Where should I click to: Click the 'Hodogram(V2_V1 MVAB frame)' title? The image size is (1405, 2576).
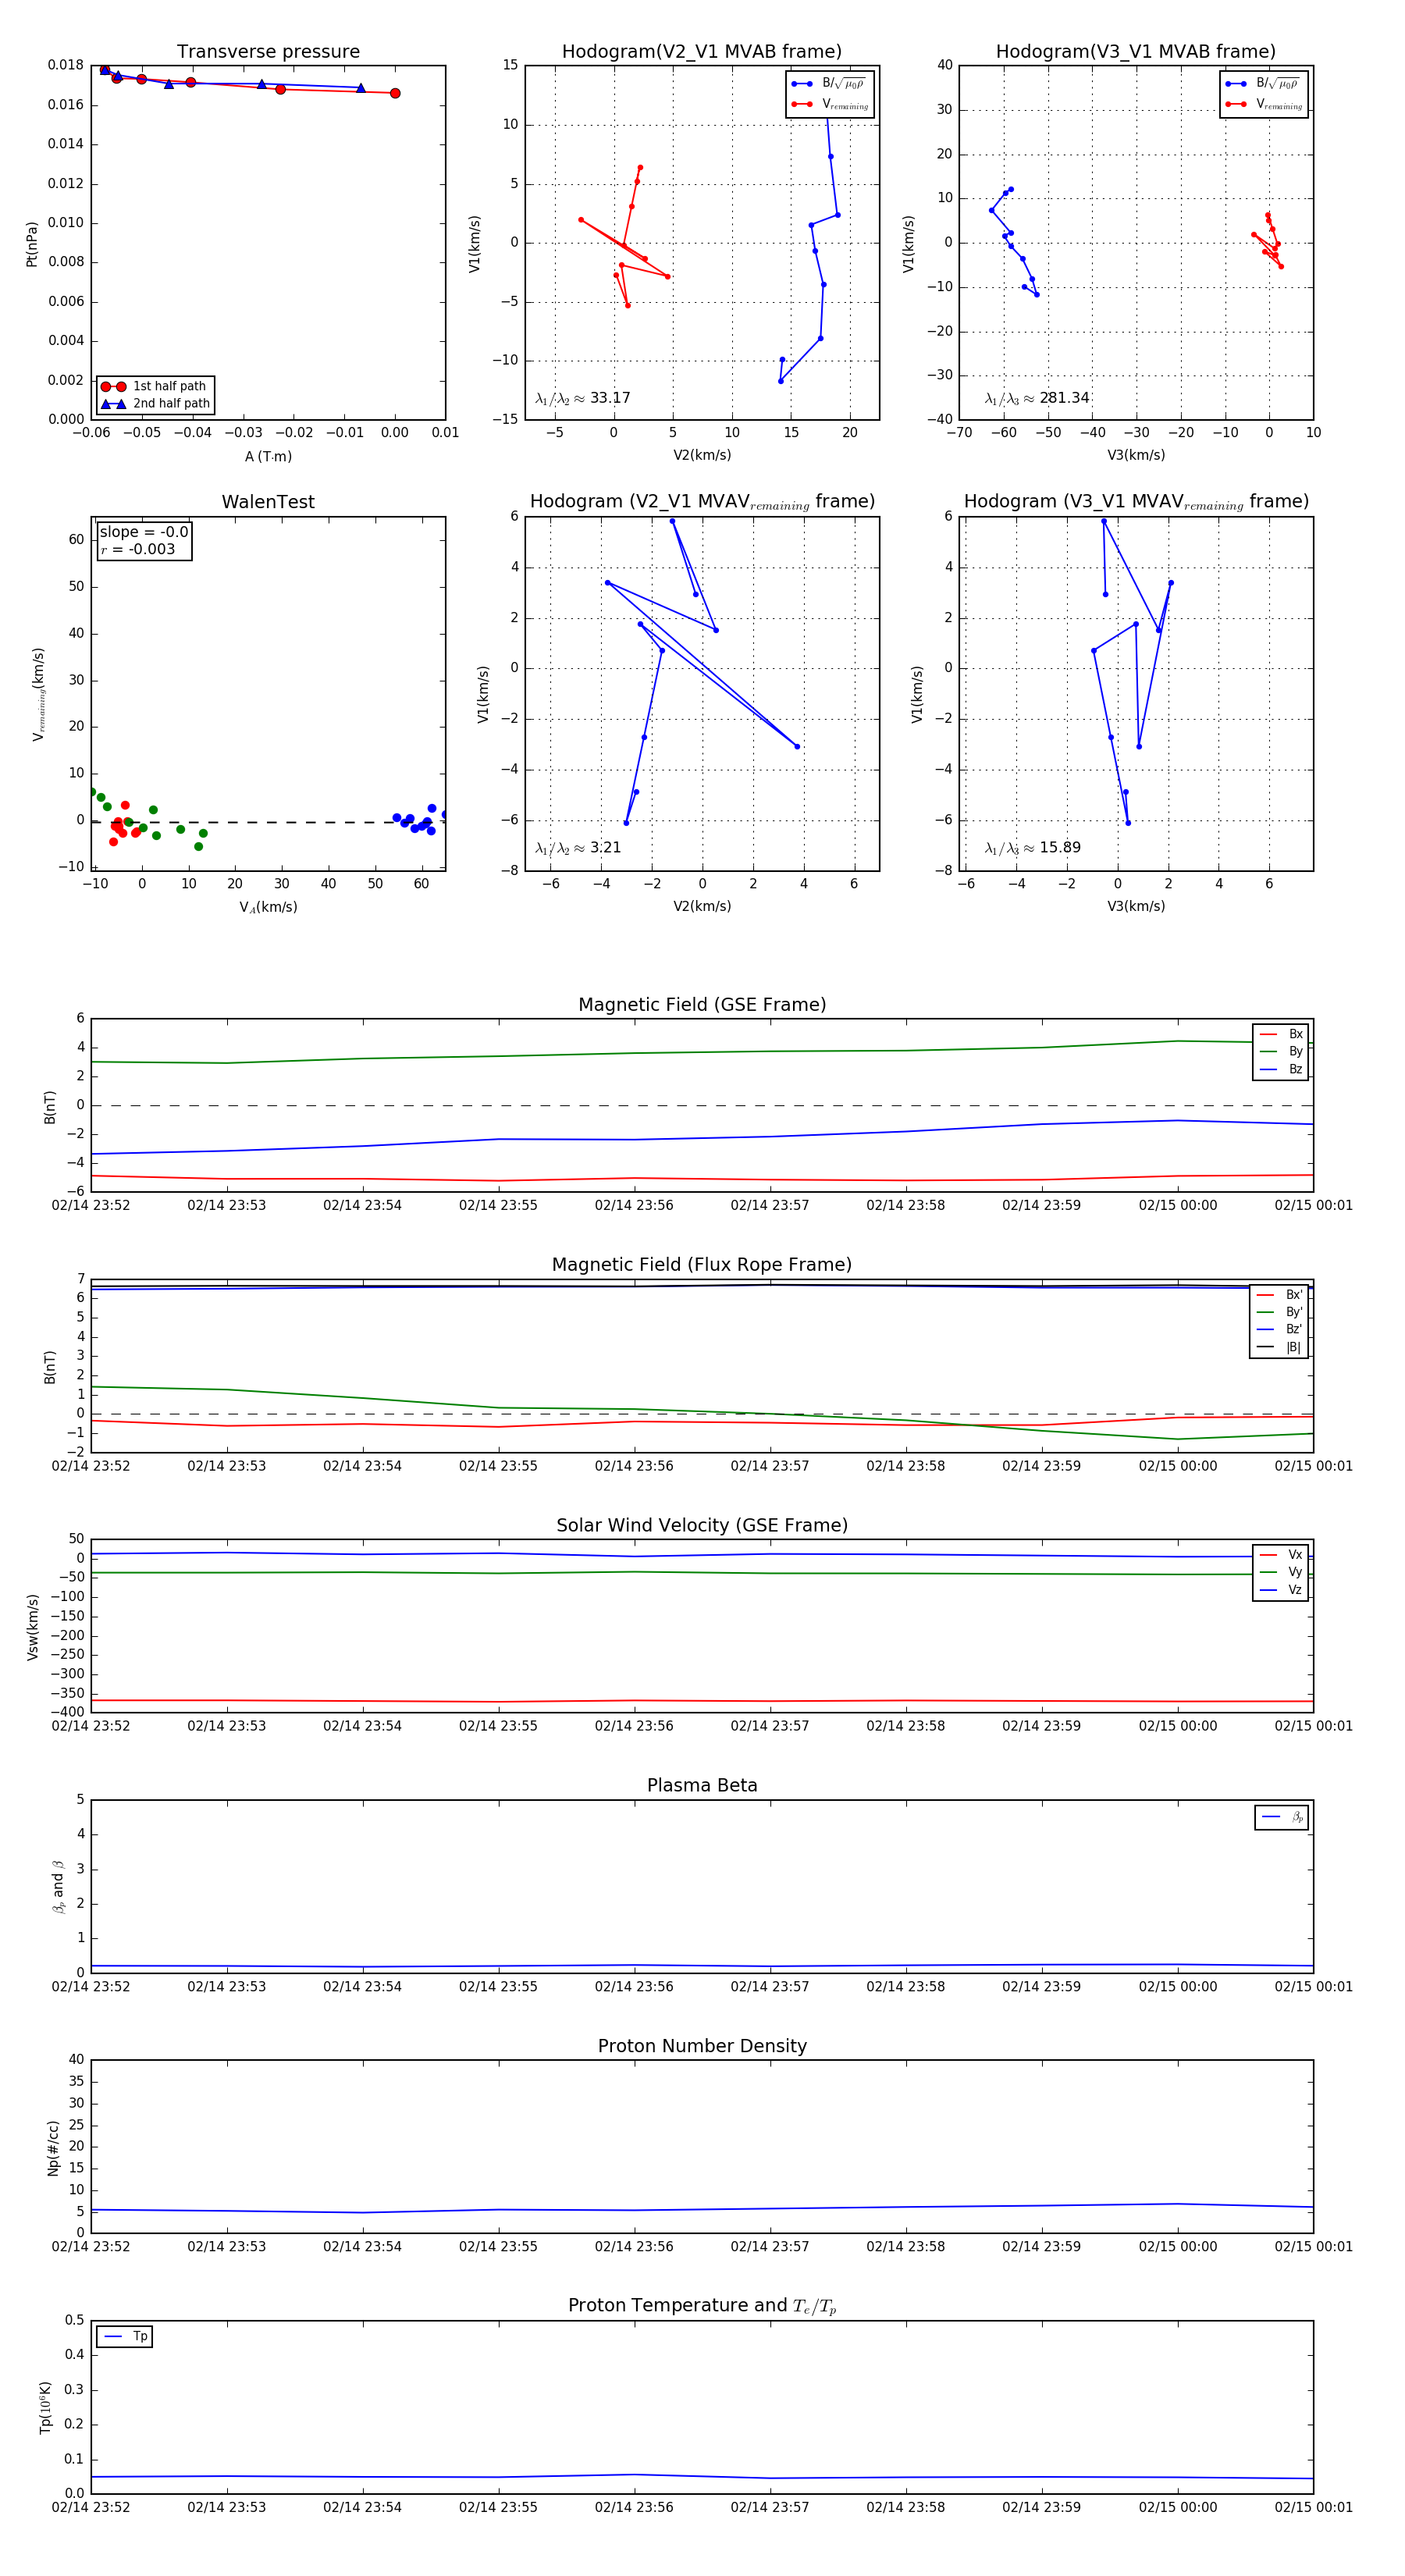tap(702, 52)
